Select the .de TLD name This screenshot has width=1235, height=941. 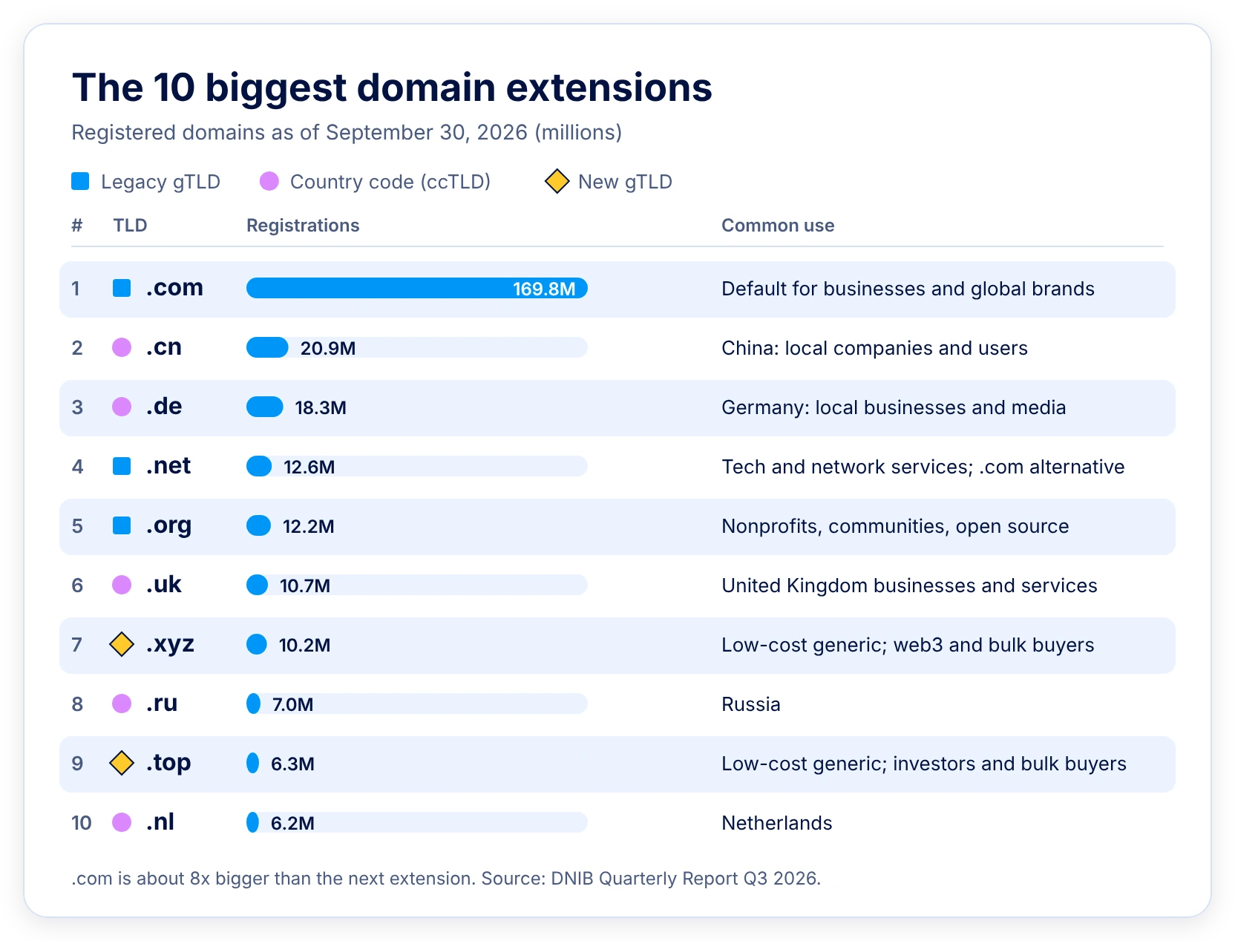[164, 407]
